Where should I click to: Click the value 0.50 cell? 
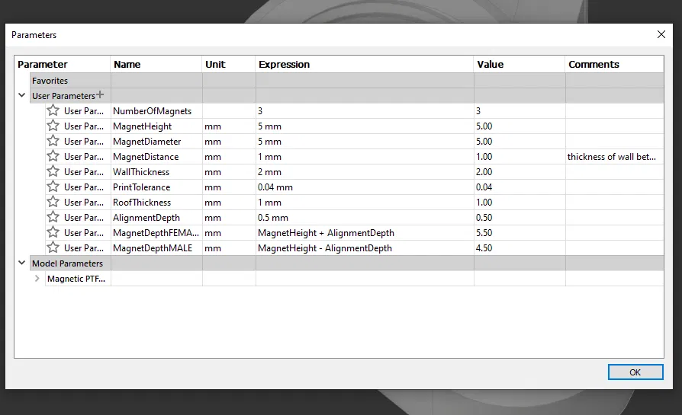520,218
